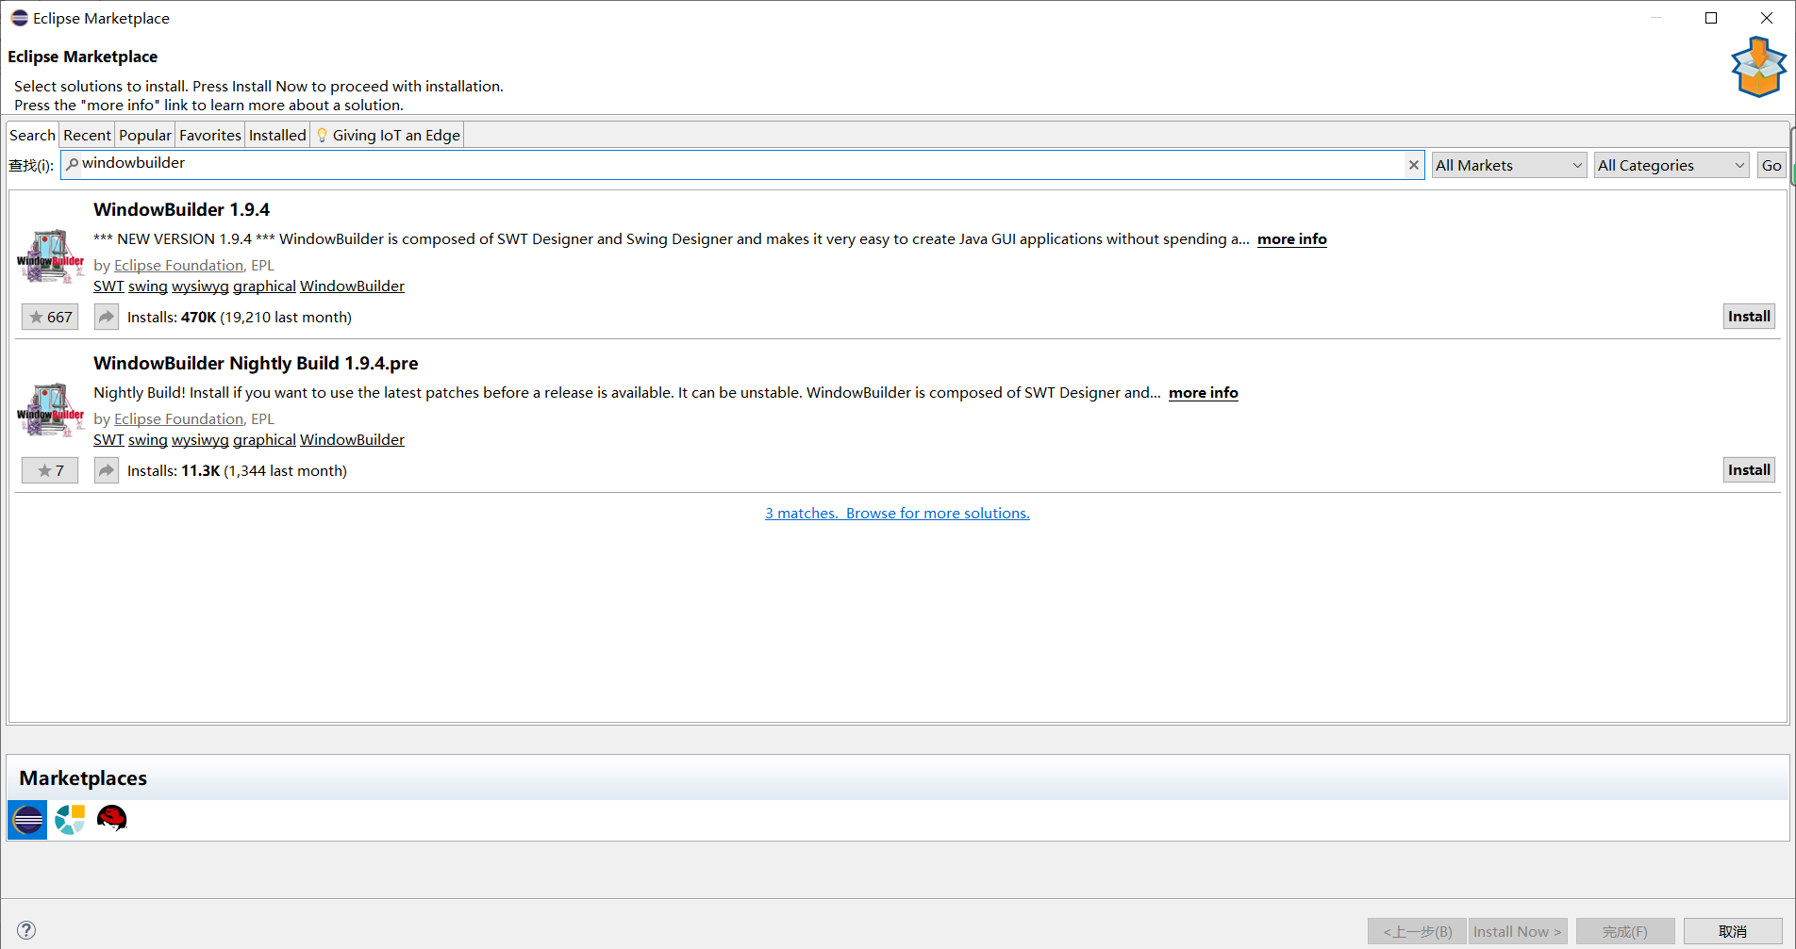The image size is (1796, 949).
Task: Switch to the Installed tab
Action: pyautogui.click(x=277, y=135)
